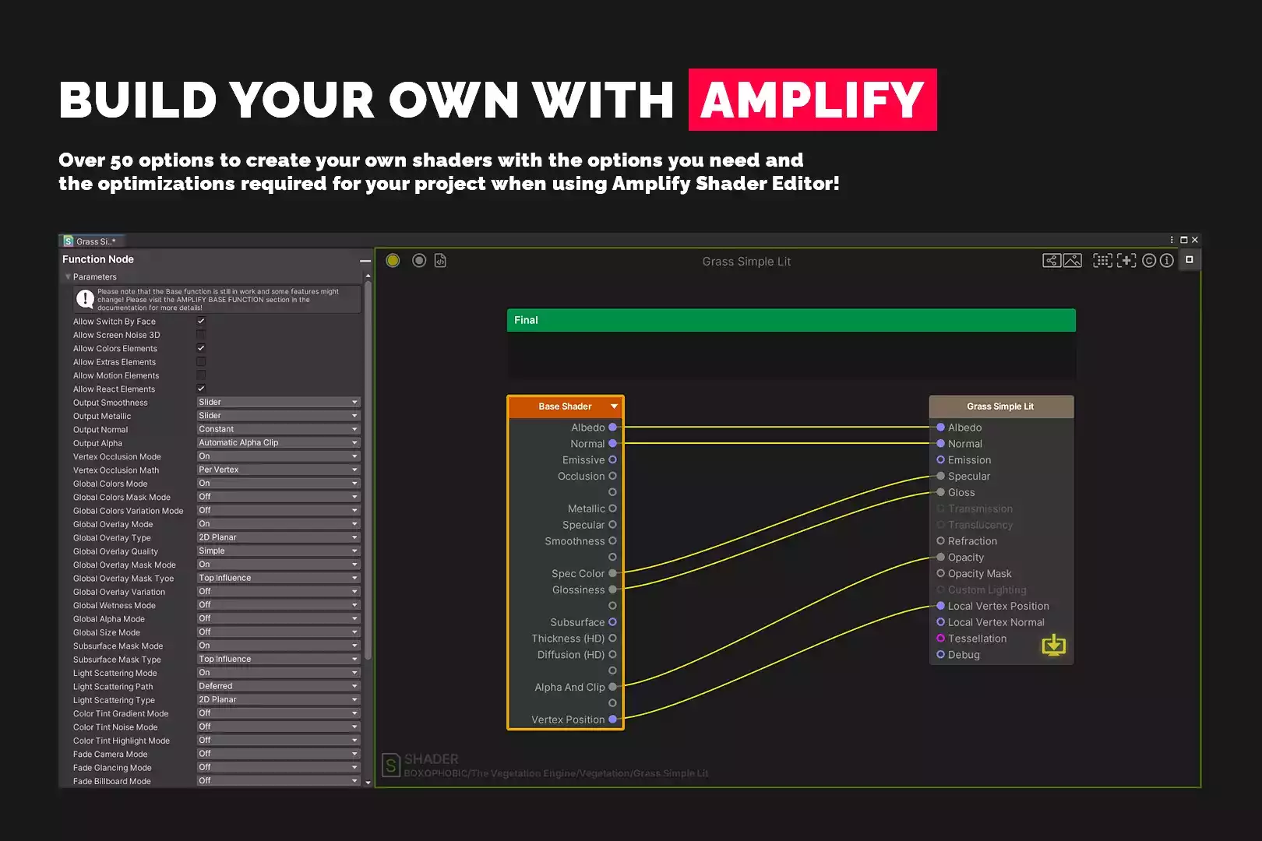Image resolution: width=1262 pixels, height=841 pixels.
Task: Click Base Shader's Glossiness output port
Action: pos(612,590)
